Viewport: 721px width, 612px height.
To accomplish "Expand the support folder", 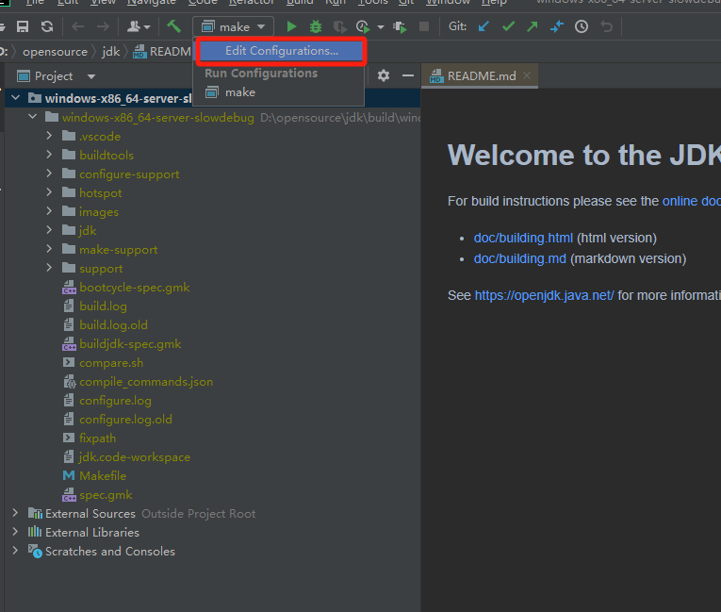I will click(x=49, y=268).
